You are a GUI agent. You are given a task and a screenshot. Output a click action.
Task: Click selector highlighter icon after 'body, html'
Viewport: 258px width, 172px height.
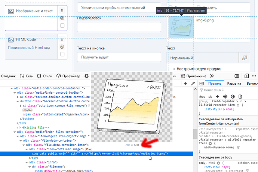coord(218,163)
